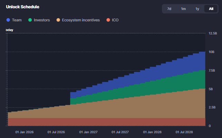Click the Today marker label

pos(10,30)
